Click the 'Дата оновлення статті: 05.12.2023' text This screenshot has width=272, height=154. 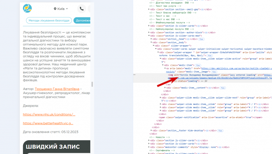pyautogui.click(x=51, y=132)
